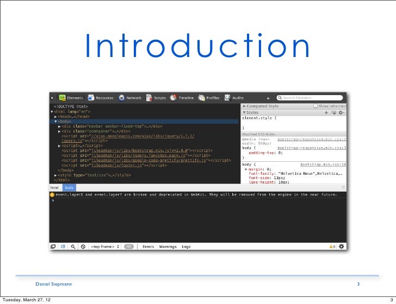Open the Timeline panel icon
The width and height of the screenshot is (396, 304).
pos(174,98)
